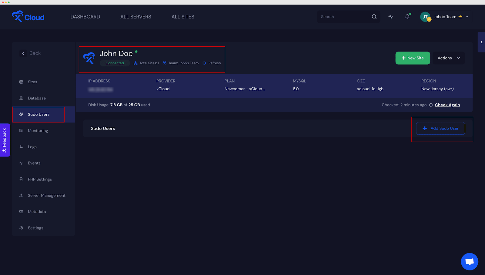Image resolution: width=485 pixels, height=275 pixels.
Task: Click the search magnifier icon
Action: click(x=374, y=17)
